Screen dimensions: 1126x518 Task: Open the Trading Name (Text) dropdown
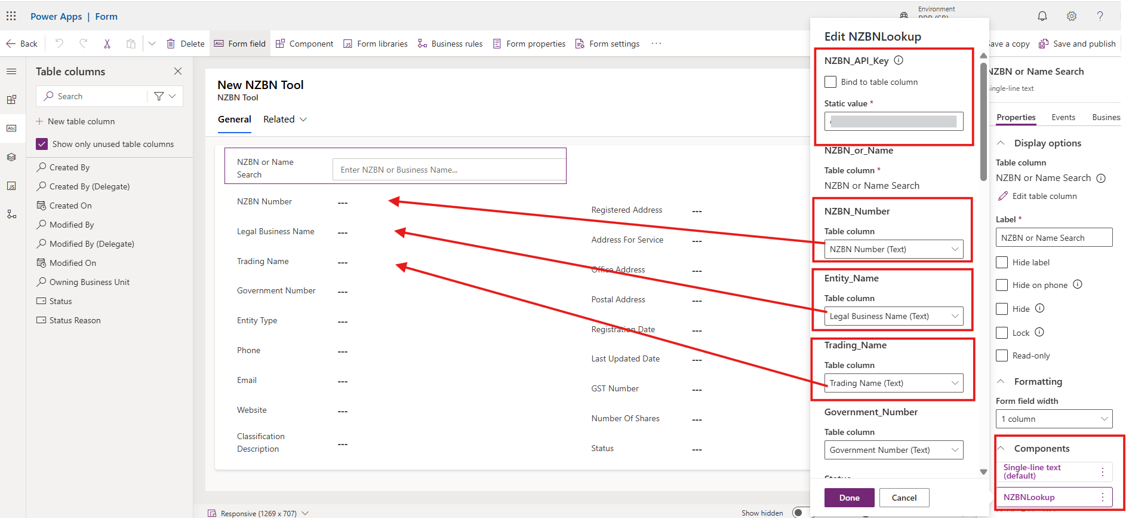[x=894, y=383]
